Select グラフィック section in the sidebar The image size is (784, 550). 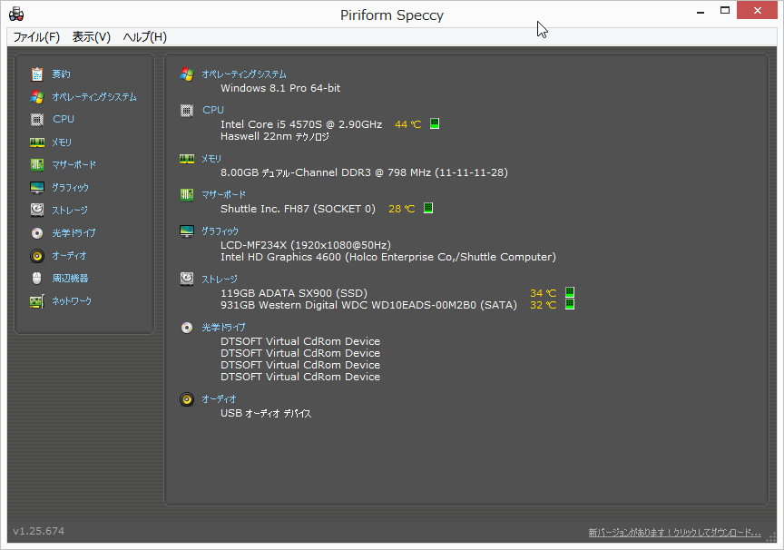coord(71,188)
